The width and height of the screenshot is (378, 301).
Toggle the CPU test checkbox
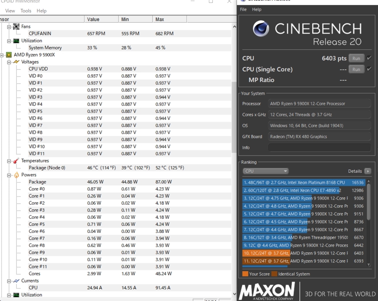coord(369,58)
